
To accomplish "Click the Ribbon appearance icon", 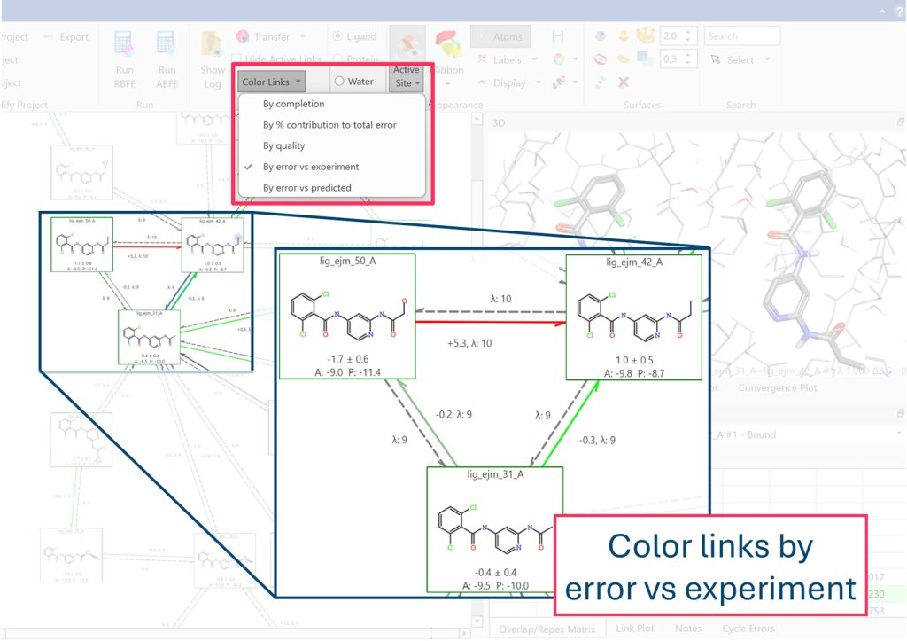I will 448,44.
